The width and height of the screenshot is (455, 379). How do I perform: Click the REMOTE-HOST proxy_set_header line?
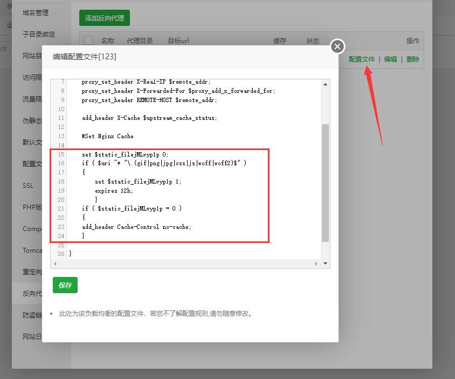click(149, 100)
